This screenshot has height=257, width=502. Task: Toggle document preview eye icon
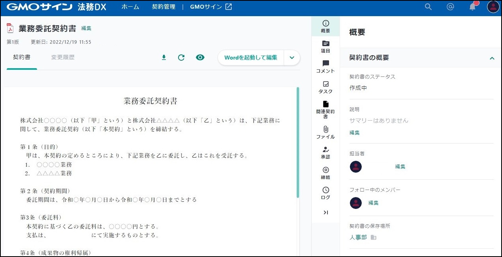200,58
